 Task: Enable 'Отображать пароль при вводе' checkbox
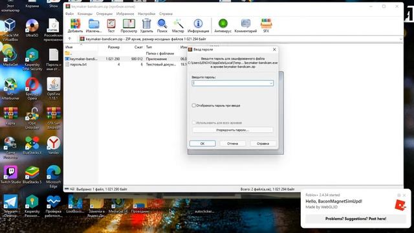coord(194,105)
